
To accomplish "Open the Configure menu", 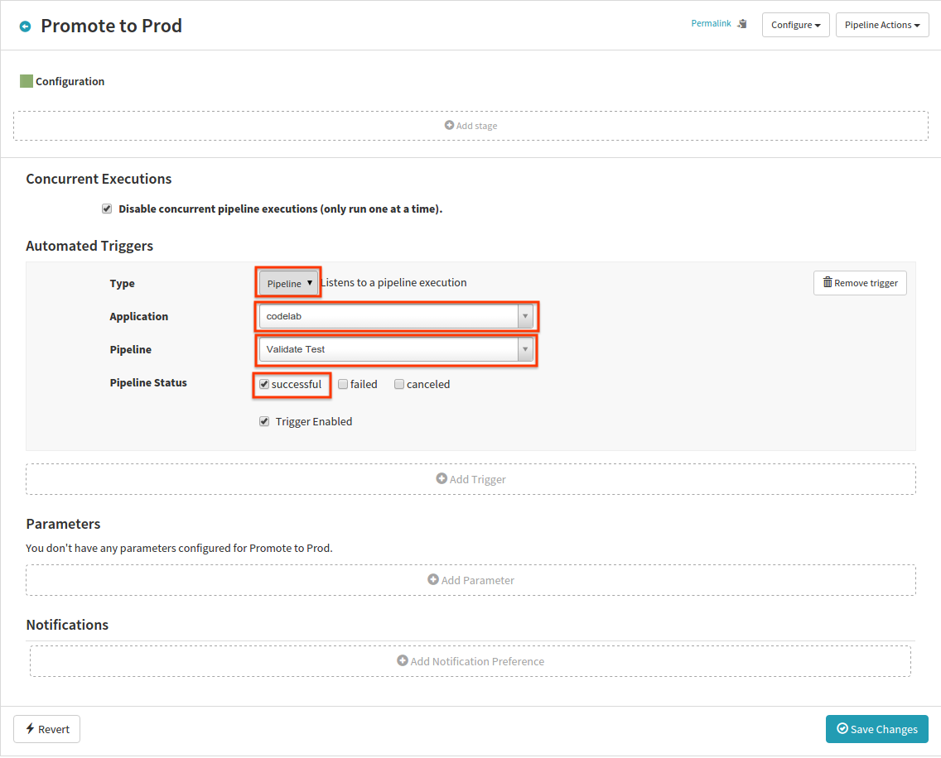I will (x=795, y=25).
